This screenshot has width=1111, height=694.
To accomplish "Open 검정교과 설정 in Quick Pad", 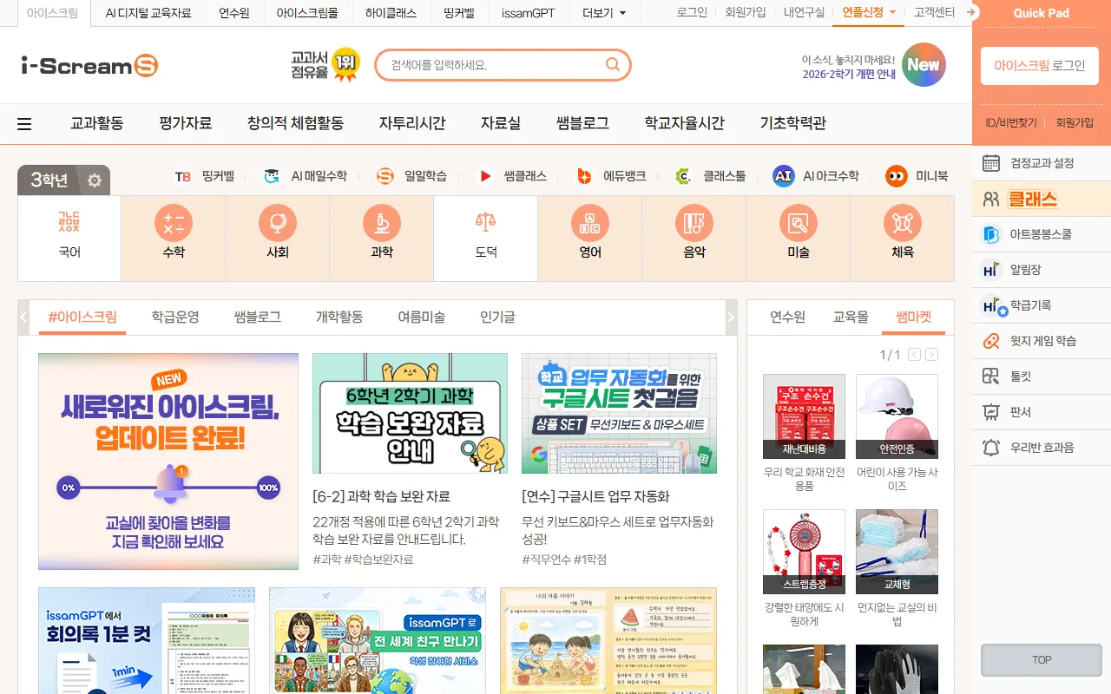I will click(x=1042, y=163).
